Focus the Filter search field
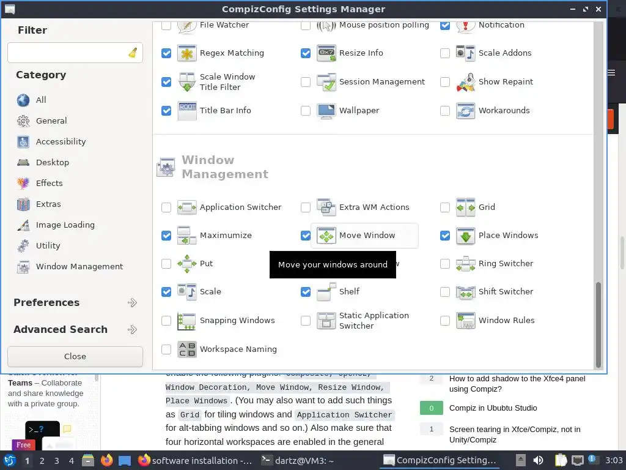 click(x=75, y=53)
